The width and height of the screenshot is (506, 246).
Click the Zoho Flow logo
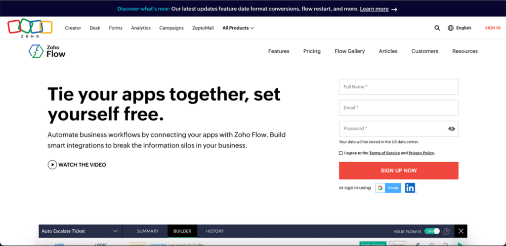[x=47, y=51]
